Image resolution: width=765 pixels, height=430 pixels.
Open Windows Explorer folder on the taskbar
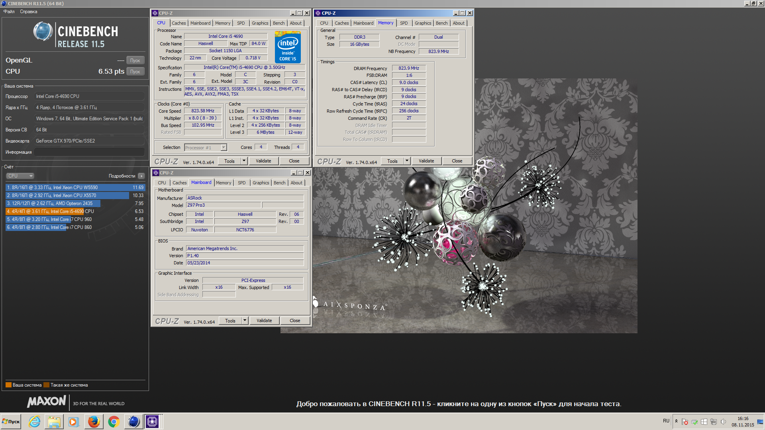pyautogui.click(x=54, y=422)
